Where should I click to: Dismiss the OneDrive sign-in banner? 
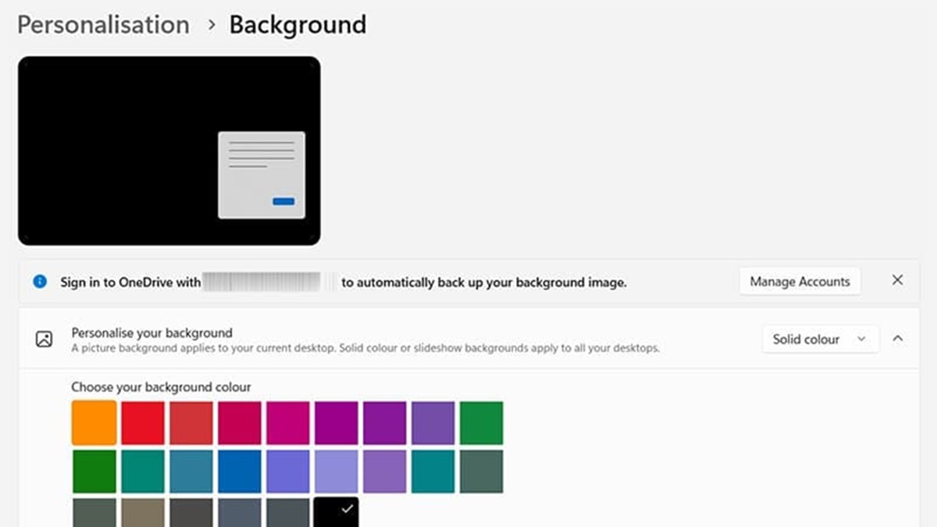pyautogui.click(x=897, y=280)
